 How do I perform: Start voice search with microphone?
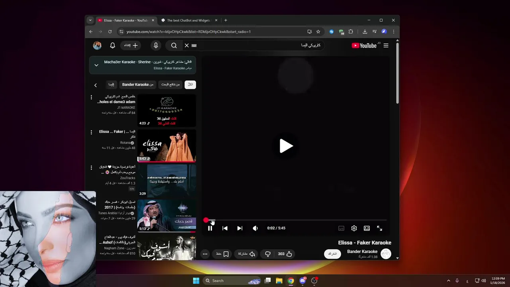[156, 45]
